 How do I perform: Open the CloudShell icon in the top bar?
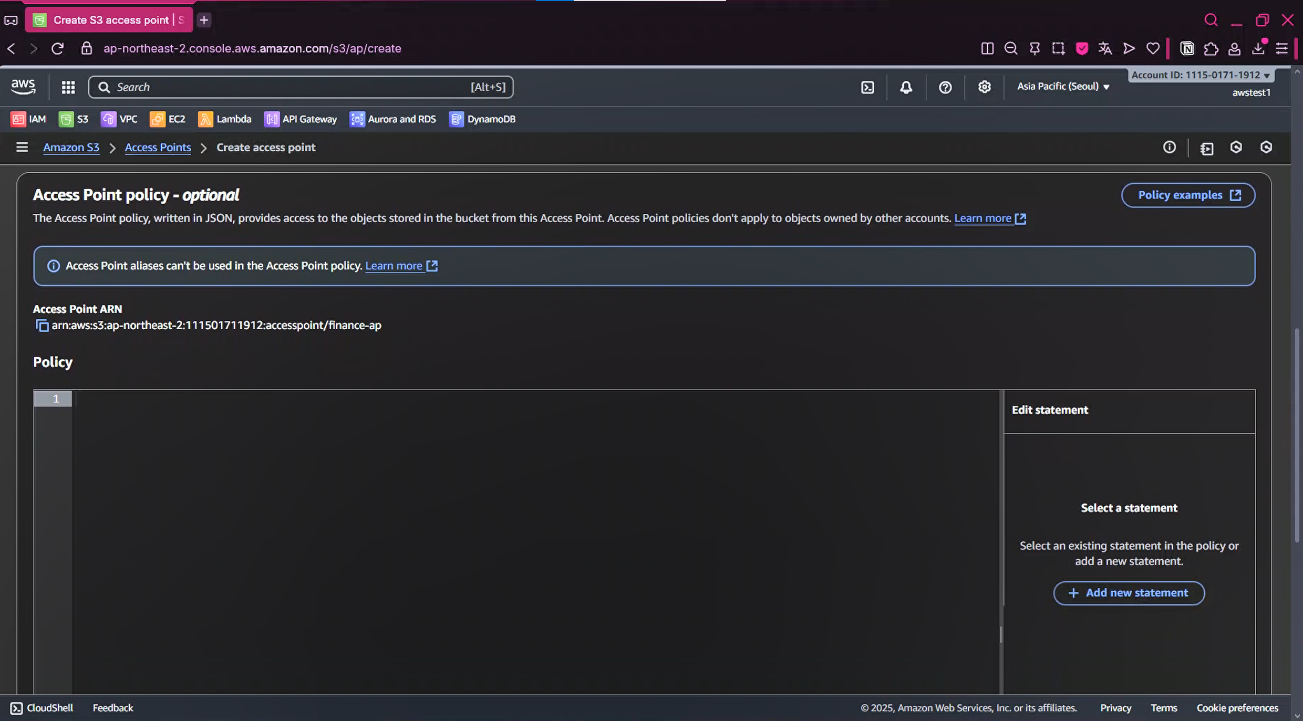867,87
